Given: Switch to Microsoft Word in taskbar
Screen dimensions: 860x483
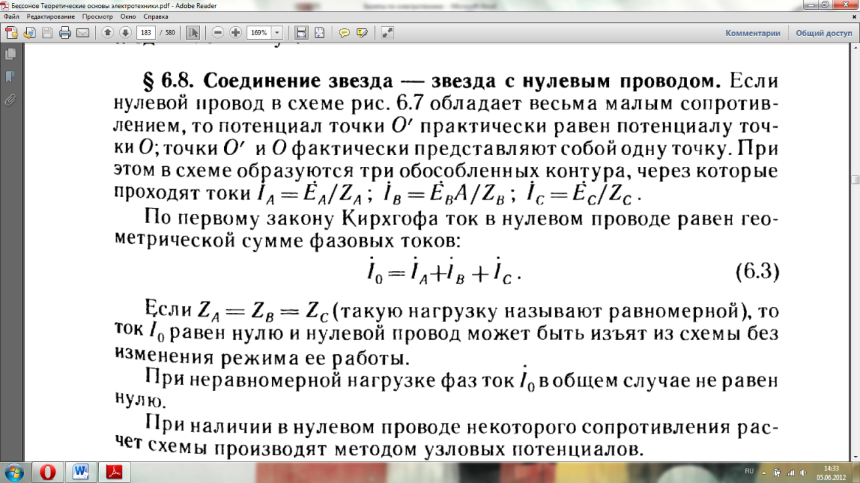Looking at the screenshot, I should pyautogui.click(x=81, y=472).
